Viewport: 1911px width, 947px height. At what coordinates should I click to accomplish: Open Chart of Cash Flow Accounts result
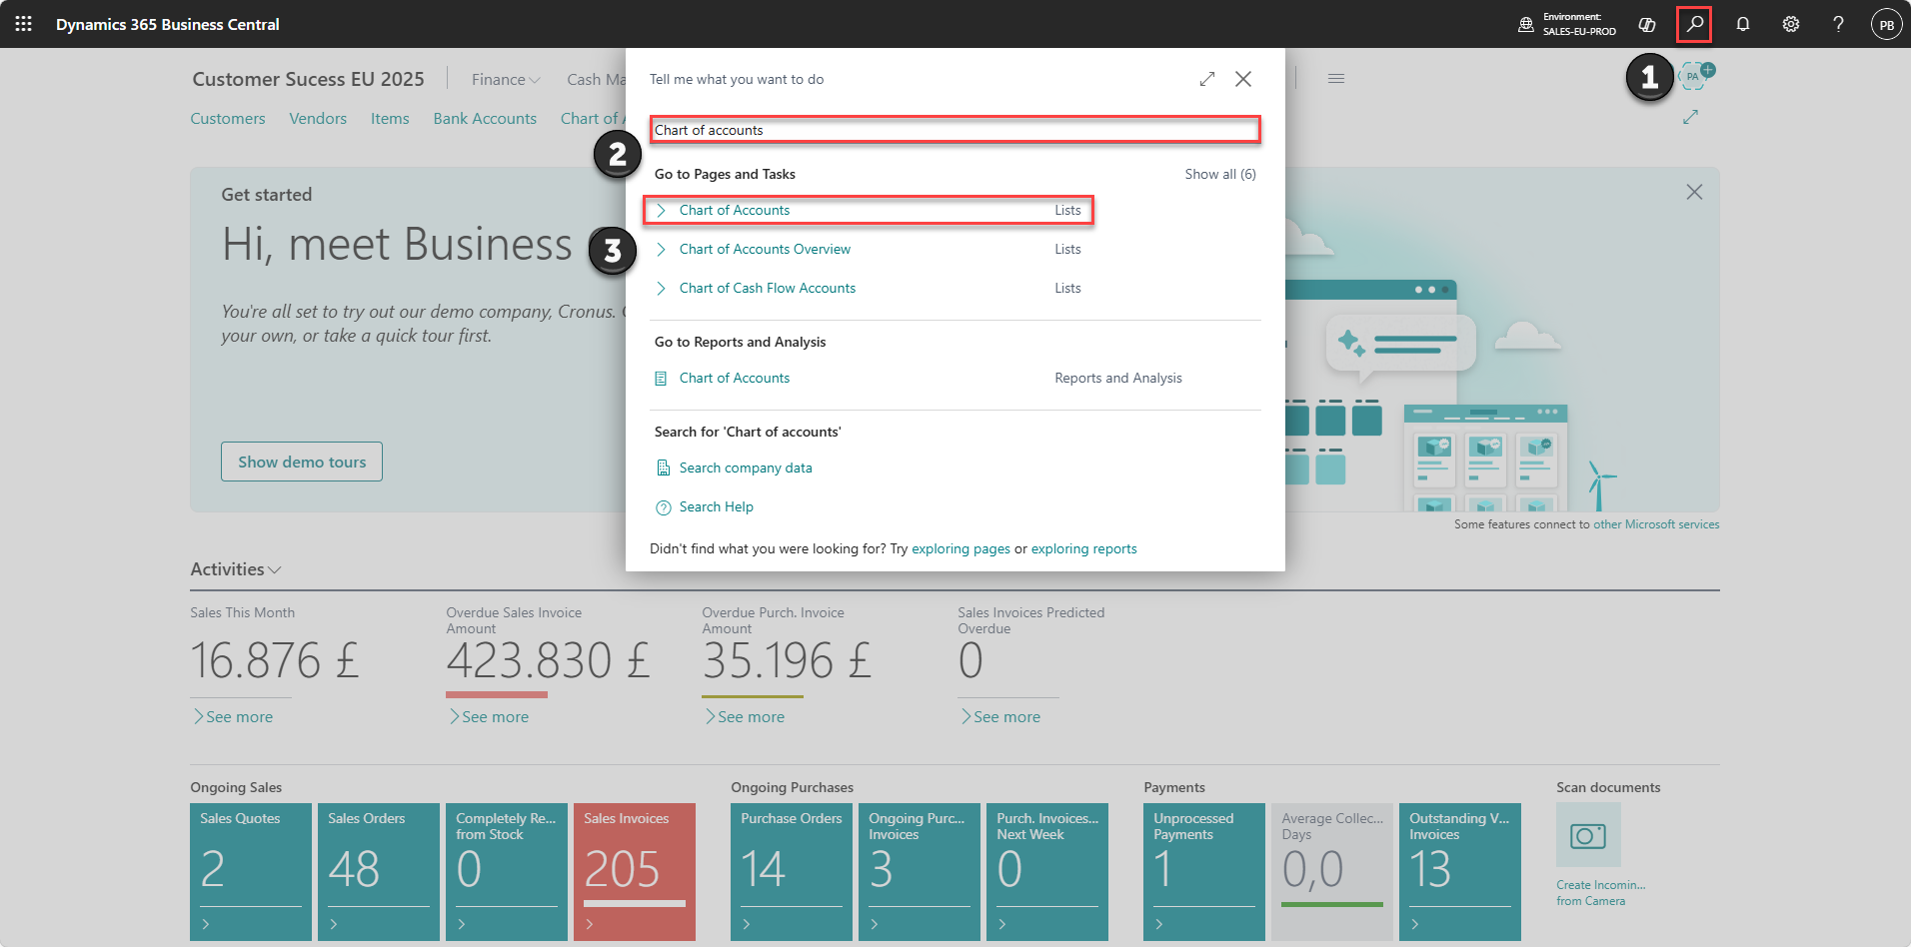click(768, 288)
